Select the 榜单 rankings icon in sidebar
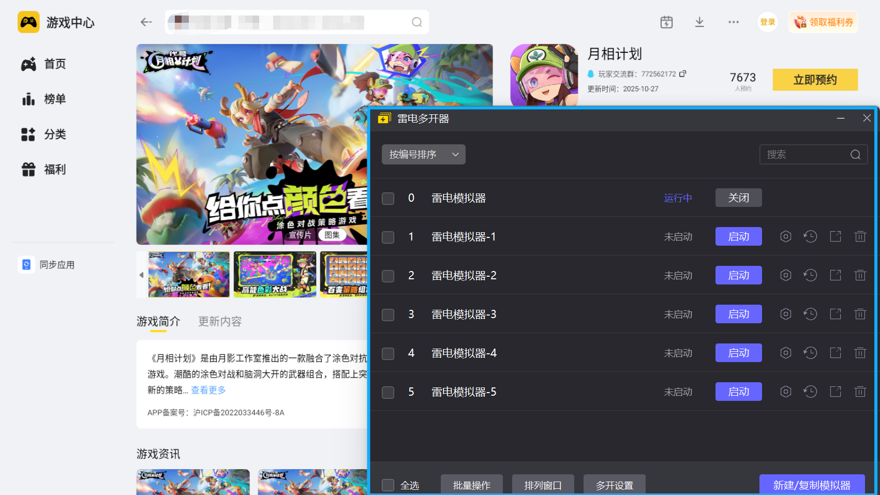Screen dimensions: 880x495 (x=29, y=99)
